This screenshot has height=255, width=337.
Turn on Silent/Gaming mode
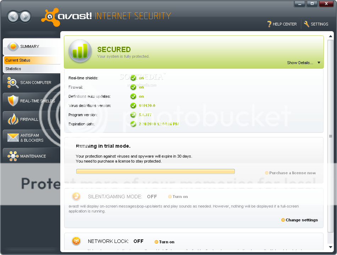(x=178, y=197)
